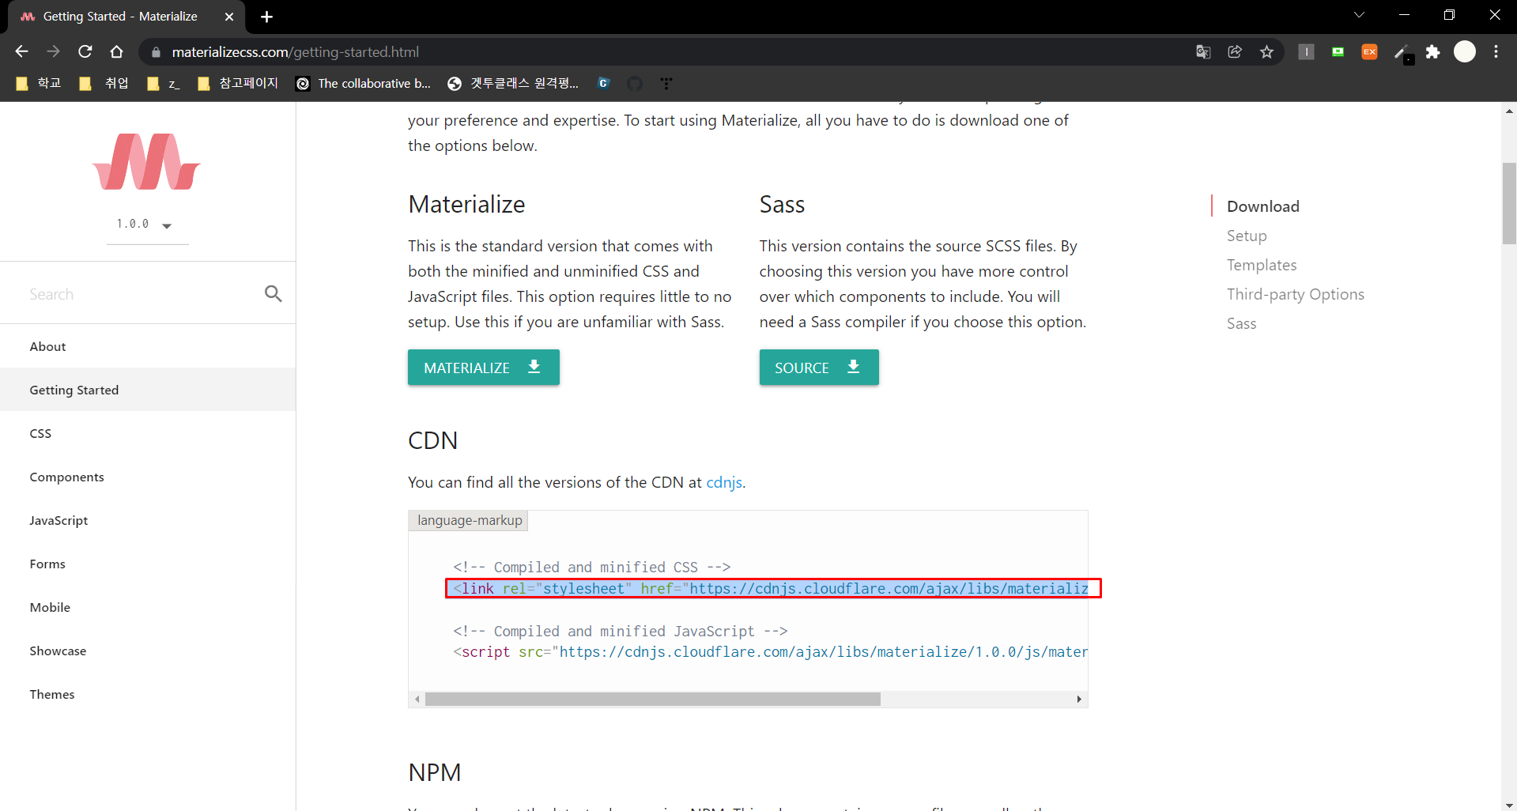Jump to Download in table of contents
The width and height of the screenshot is (1517, 811).
tap(1263, 206)
